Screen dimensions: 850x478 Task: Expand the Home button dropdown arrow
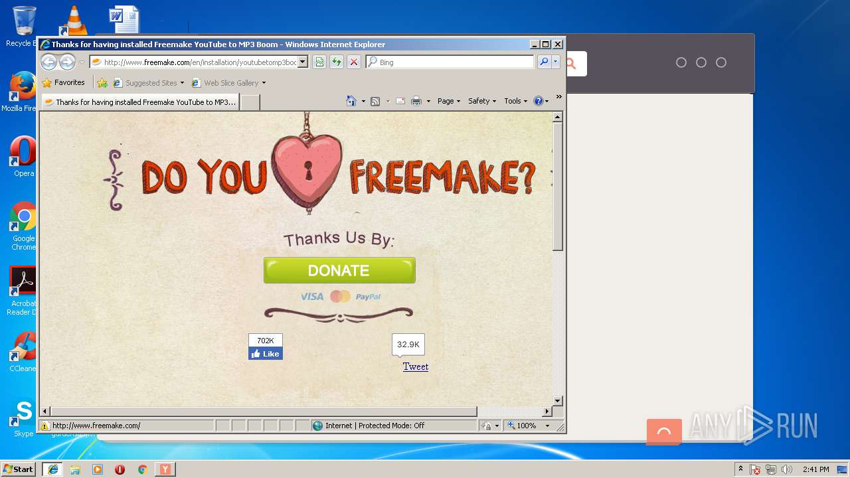click(x=363, y=101)
